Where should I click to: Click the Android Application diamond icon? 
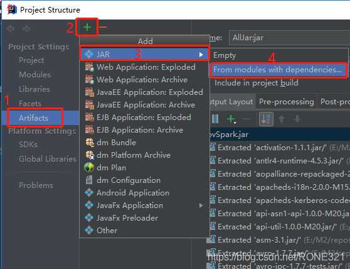tap(89, 192)
